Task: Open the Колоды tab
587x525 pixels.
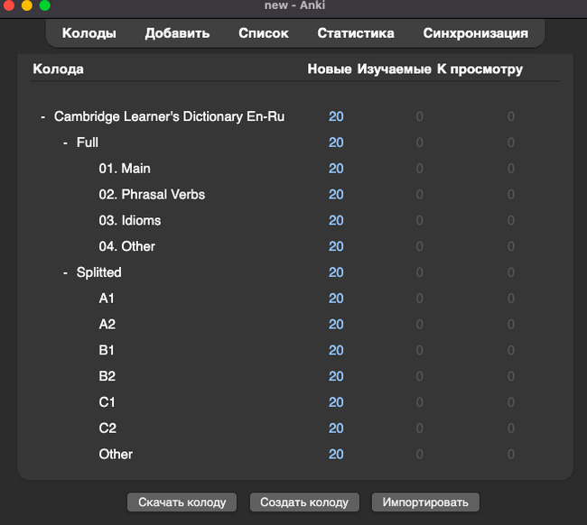Action: click(89, 33)
